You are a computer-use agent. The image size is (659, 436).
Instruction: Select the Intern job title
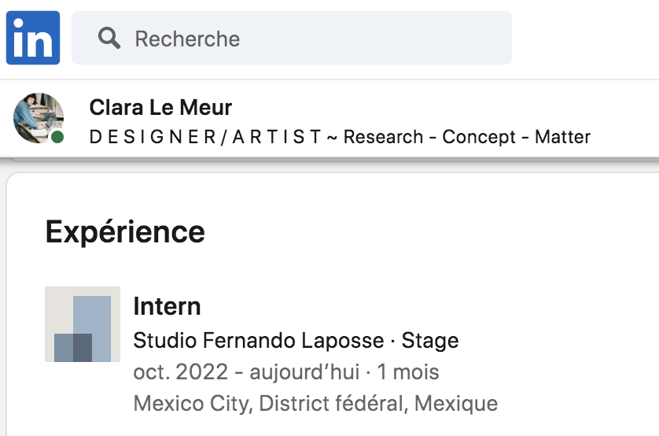point(167,306)
